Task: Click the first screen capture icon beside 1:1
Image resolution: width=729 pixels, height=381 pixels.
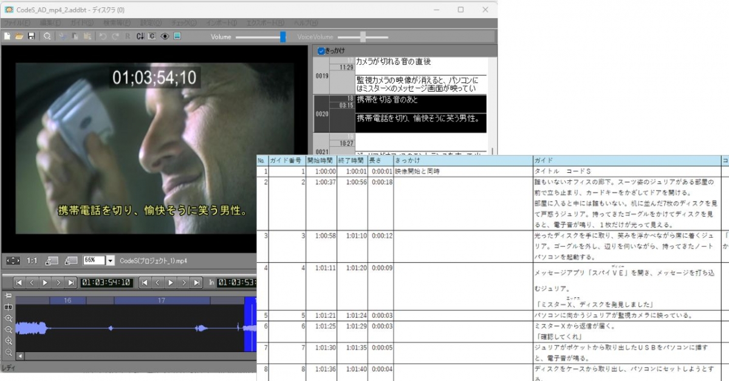Action: 52,260
